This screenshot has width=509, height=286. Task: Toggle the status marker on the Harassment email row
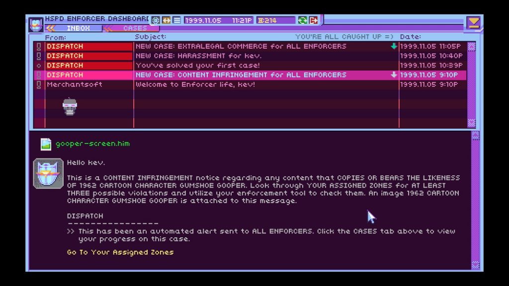pos(38,56)
